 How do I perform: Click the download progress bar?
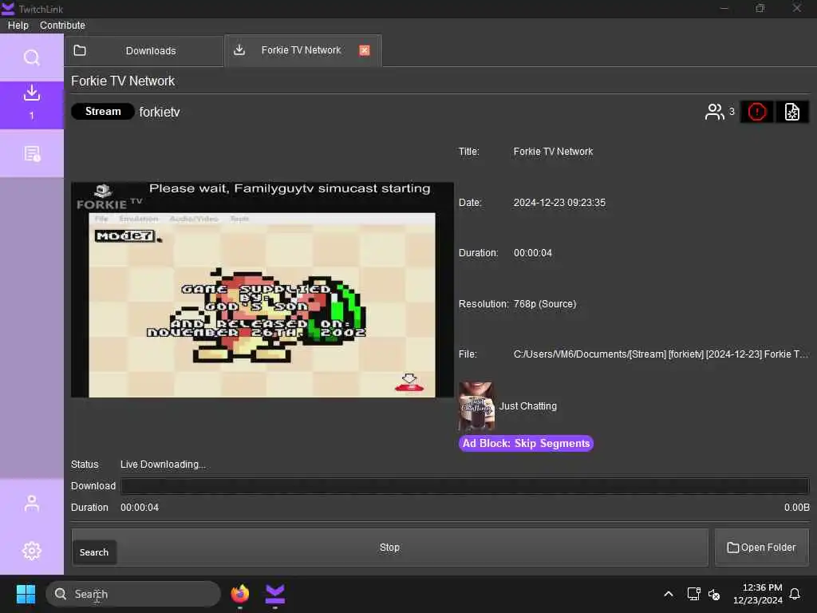click(x=465, y=486)
